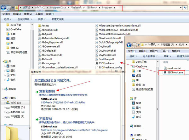Open the 视频 library in the sidebar

[13, 66]
